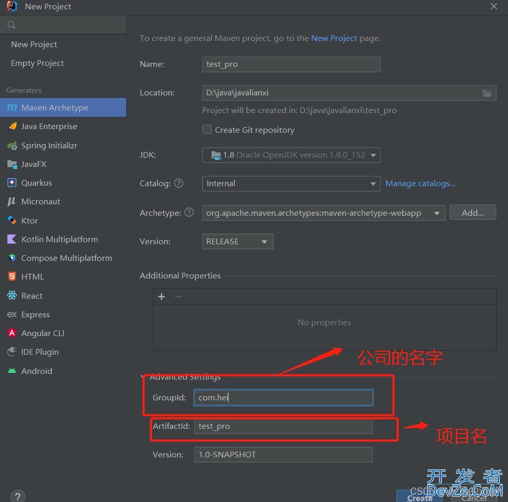This screenshot has width=508, height=502.
Task: Click the Compose Multiplatform icon
Action: pos(12,258)
